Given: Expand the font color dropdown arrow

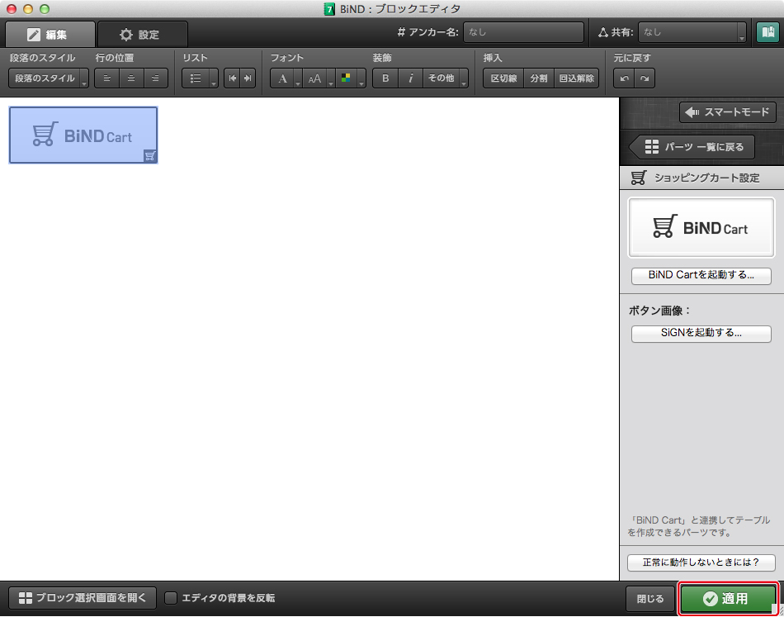Looking at the screenshot, I should point(361,78).
